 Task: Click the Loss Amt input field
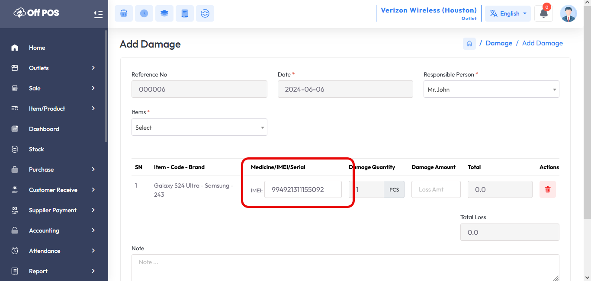436,189
